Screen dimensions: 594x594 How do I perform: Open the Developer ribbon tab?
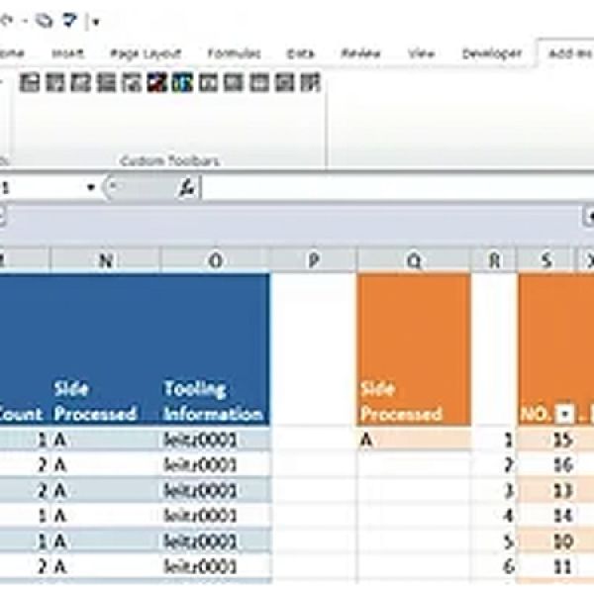491,53
